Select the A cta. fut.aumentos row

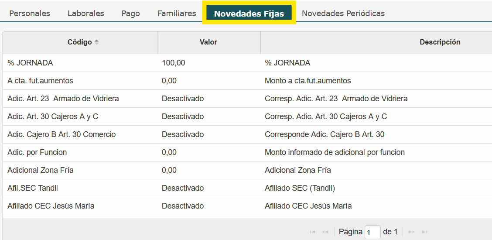pyautogui.click(x=248, y=81)
